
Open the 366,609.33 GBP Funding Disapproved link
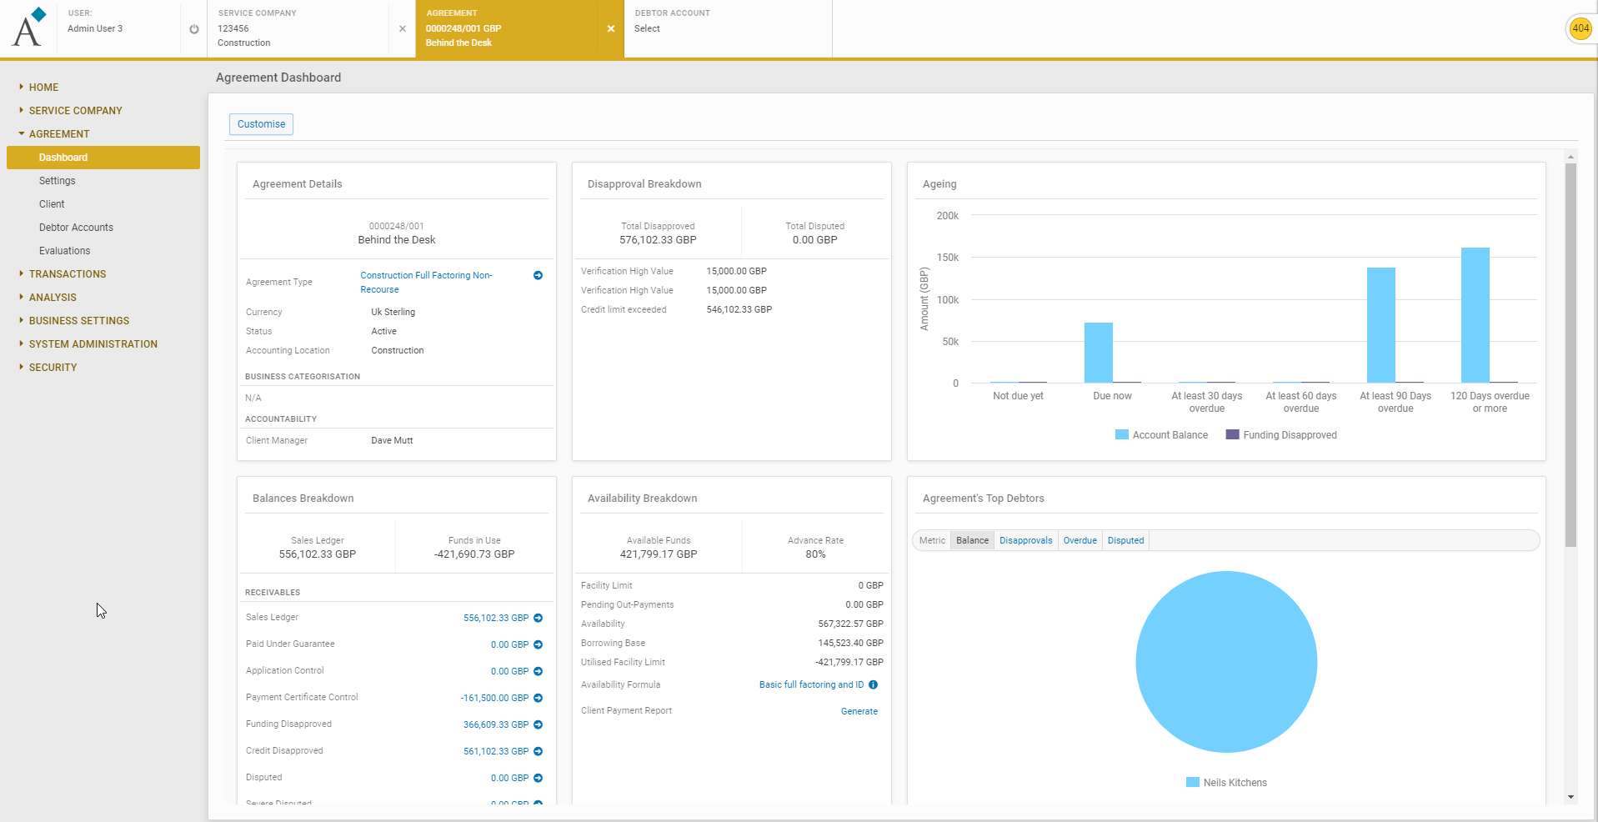496,724
